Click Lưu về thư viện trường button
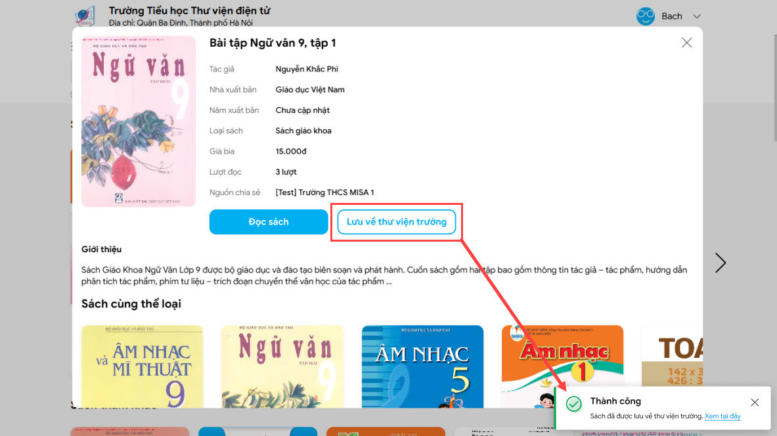This screenshot has width=777, height=436. (397, 221)
